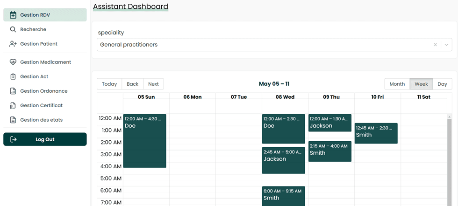Screen dimensions: 458x206
Task: Open Gestion Medicament menu item
Action: coord(45,62)
